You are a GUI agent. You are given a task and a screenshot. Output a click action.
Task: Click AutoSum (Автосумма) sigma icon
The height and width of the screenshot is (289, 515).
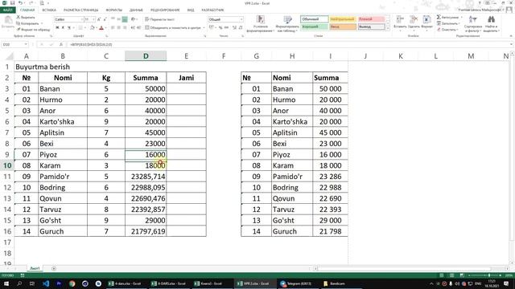click(x=439, y=17)
